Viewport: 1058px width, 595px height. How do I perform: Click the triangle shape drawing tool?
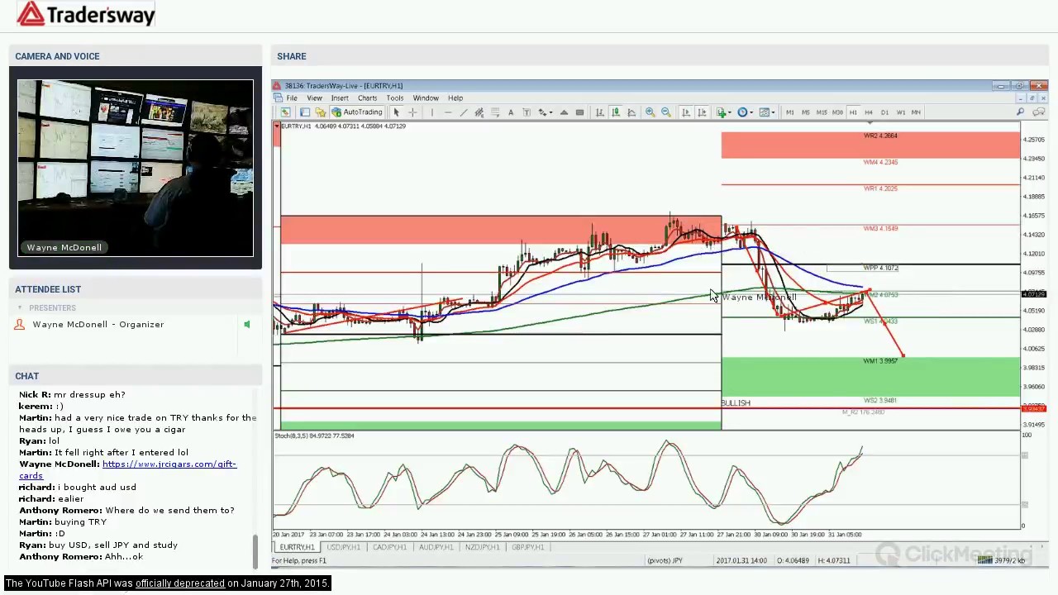tap(564, 112)
